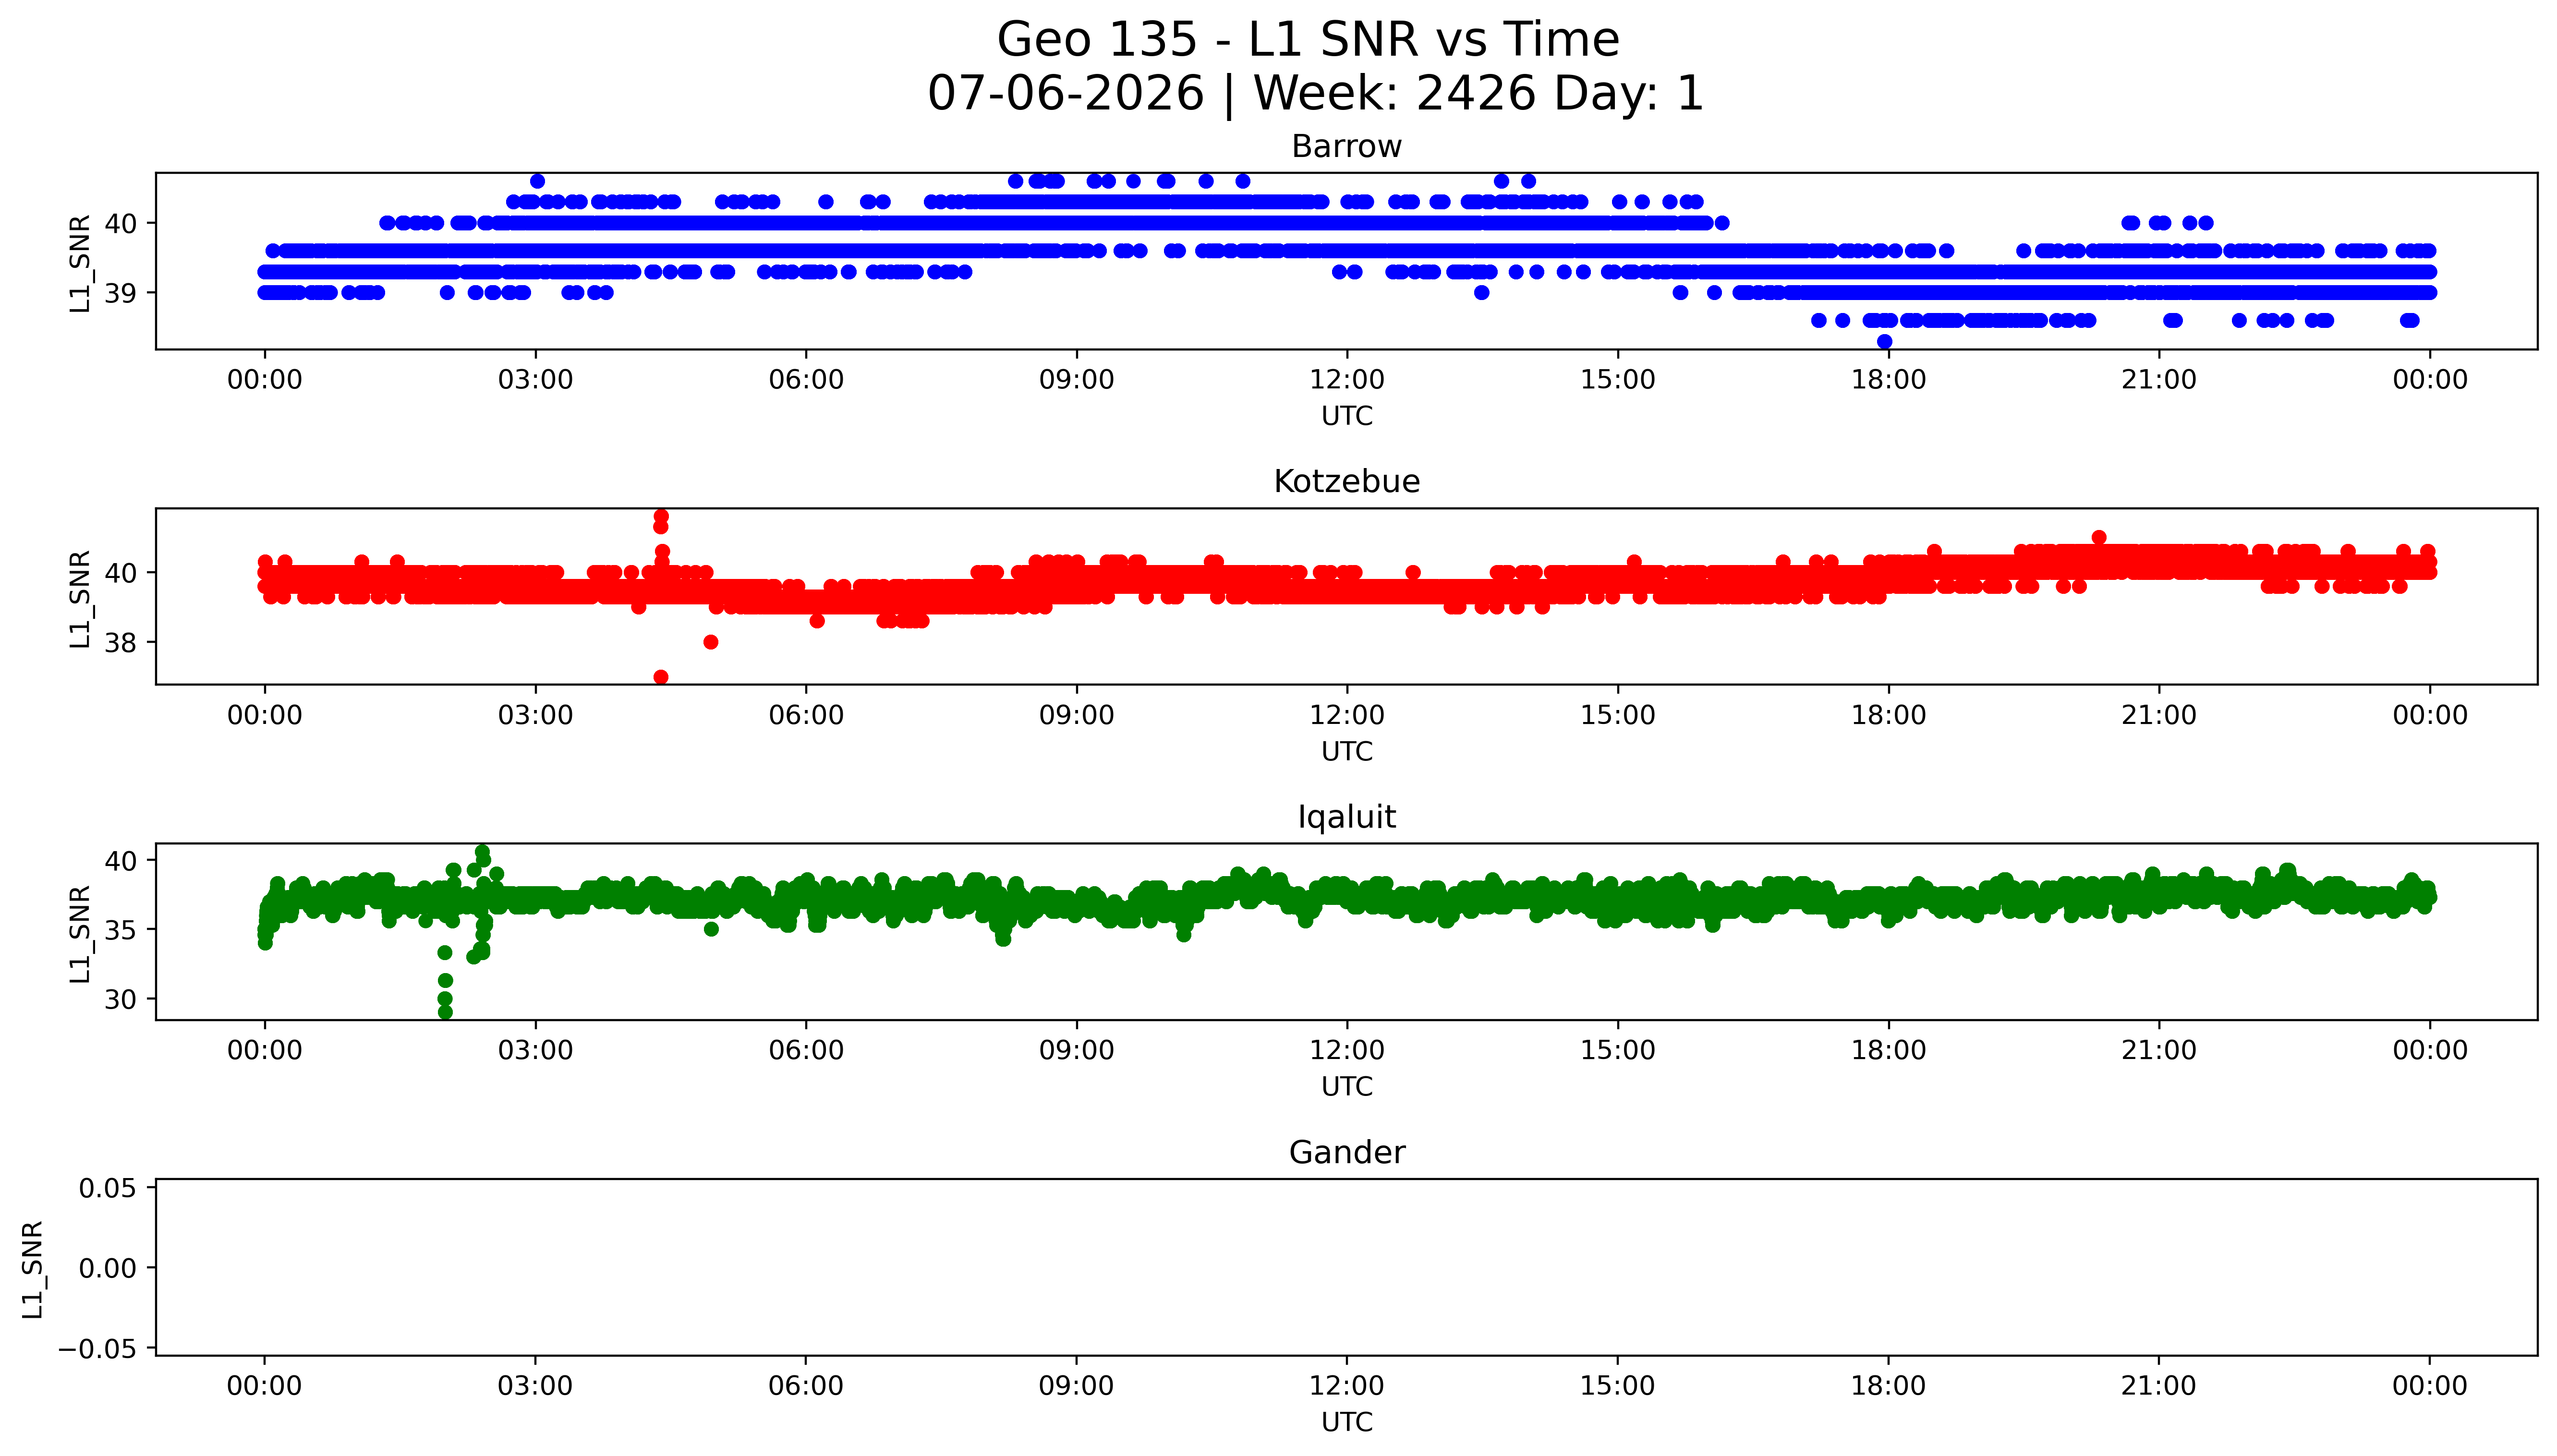Click the red spike peak above 40 in Kotzebue

pyautogui.click(x=661, y=517)
